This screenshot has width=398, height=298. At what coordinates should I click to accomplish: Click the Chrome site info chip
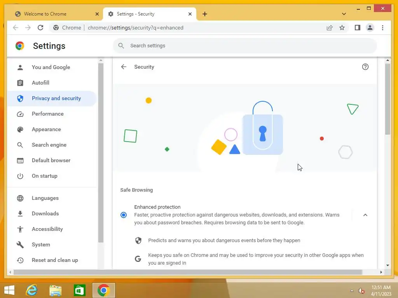pos(67,28)
